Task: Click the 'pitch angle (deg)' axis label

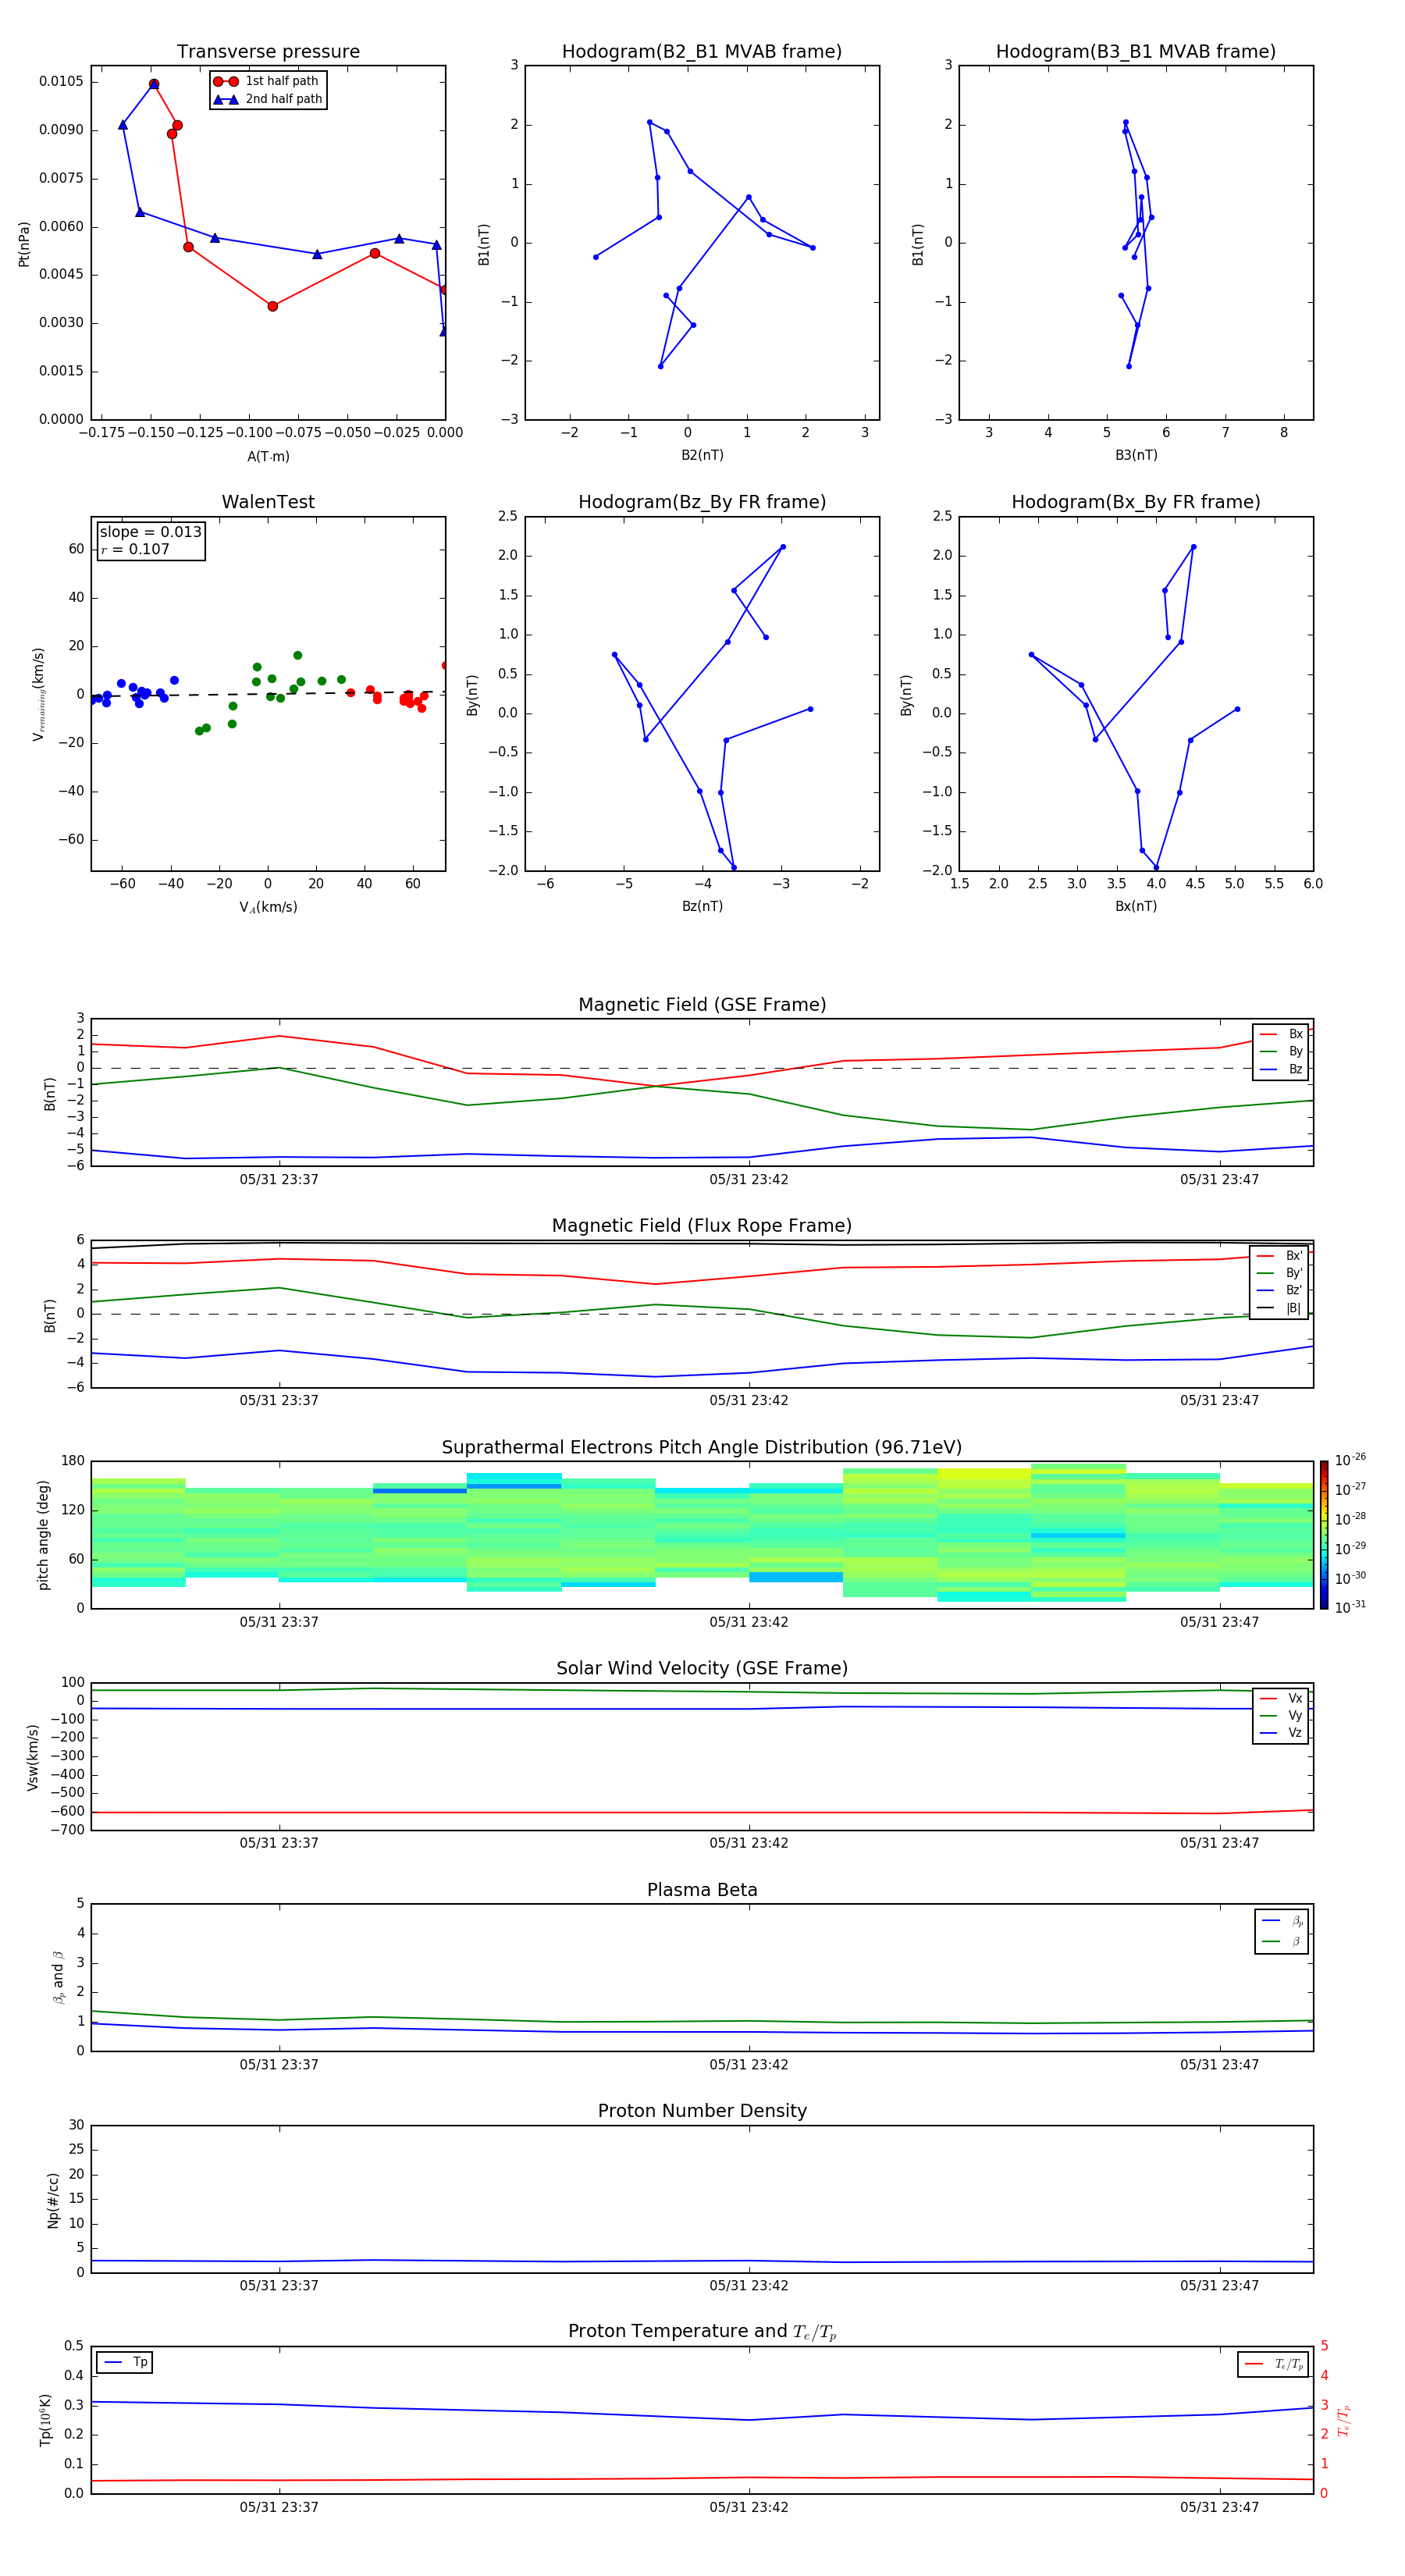Action: pos(43,1535)
